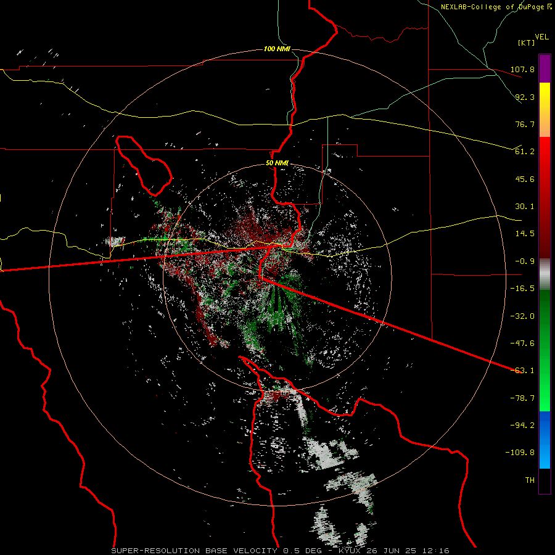Select the 14.5 velocity label
555x555 pixels.
point(525,234)
